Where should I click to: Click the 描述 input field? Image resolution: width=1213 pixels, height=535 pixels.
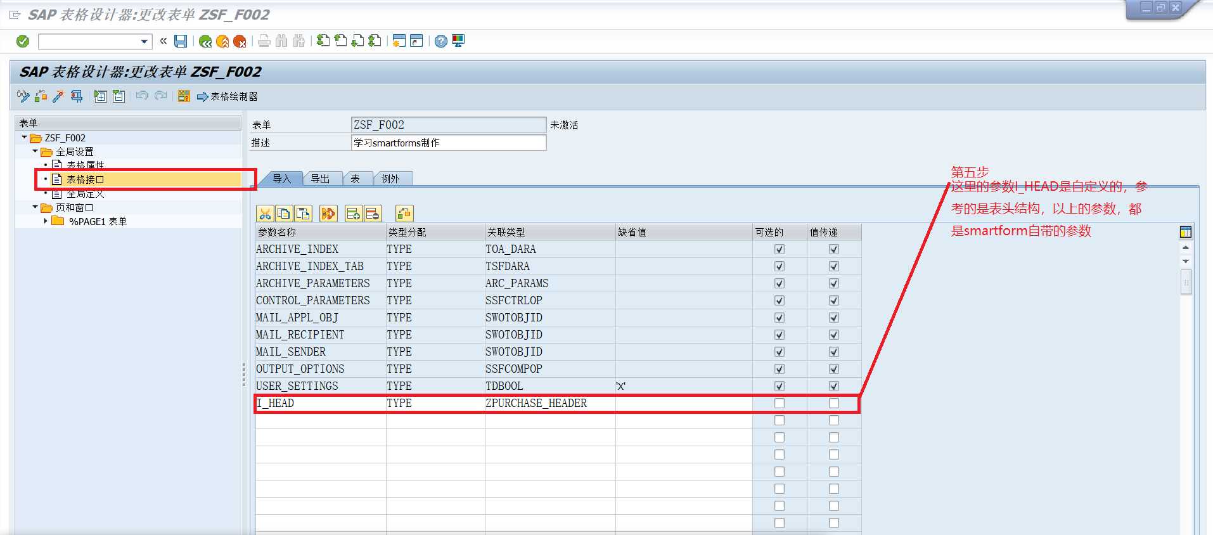pyautogui.click(x=449, y=143)
